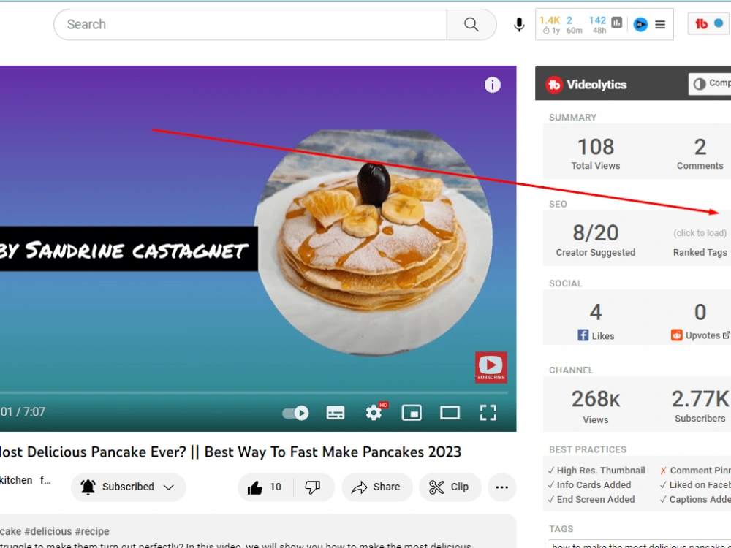
Task: Share the video
Action: (376, 487)
